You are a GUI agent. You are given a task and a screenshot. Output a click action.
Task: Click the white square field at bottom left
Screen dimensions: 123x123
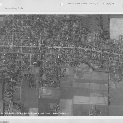[34, 112]
